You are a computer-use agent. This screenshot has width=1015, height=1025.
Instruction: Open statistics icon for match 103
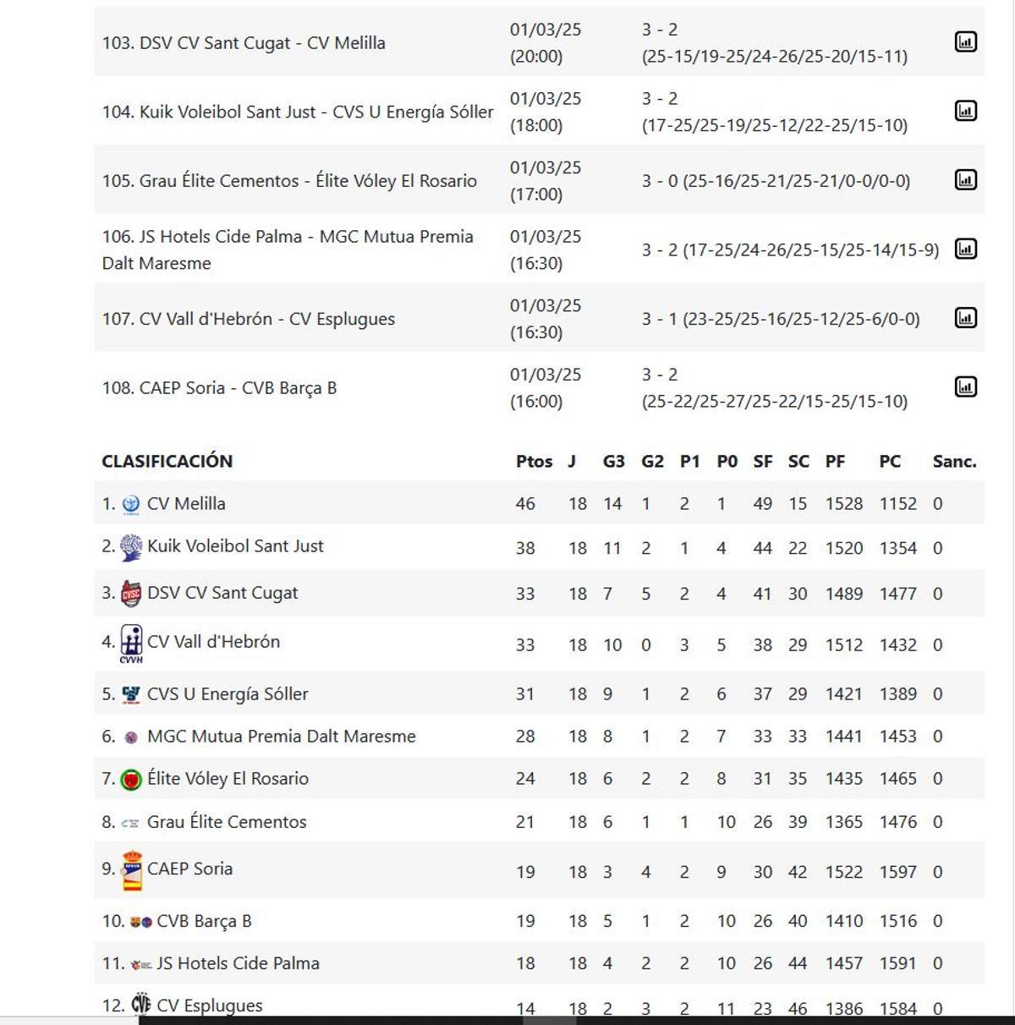[965, 42]
